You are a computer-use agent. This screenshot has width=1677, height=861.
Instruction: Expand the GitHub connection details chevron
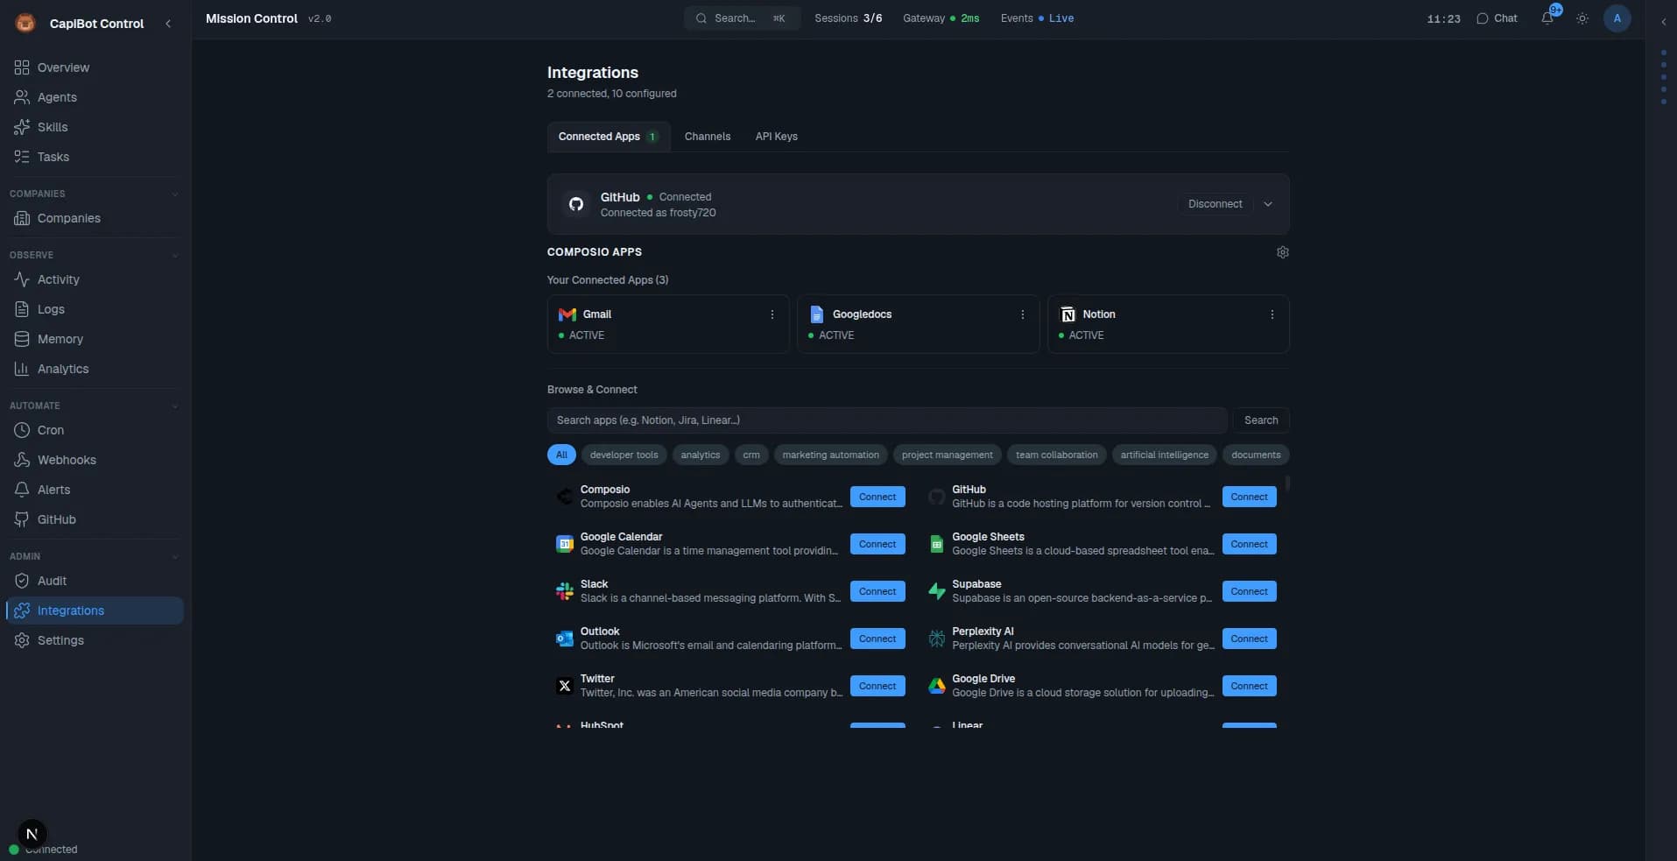tap(1268, 204)
